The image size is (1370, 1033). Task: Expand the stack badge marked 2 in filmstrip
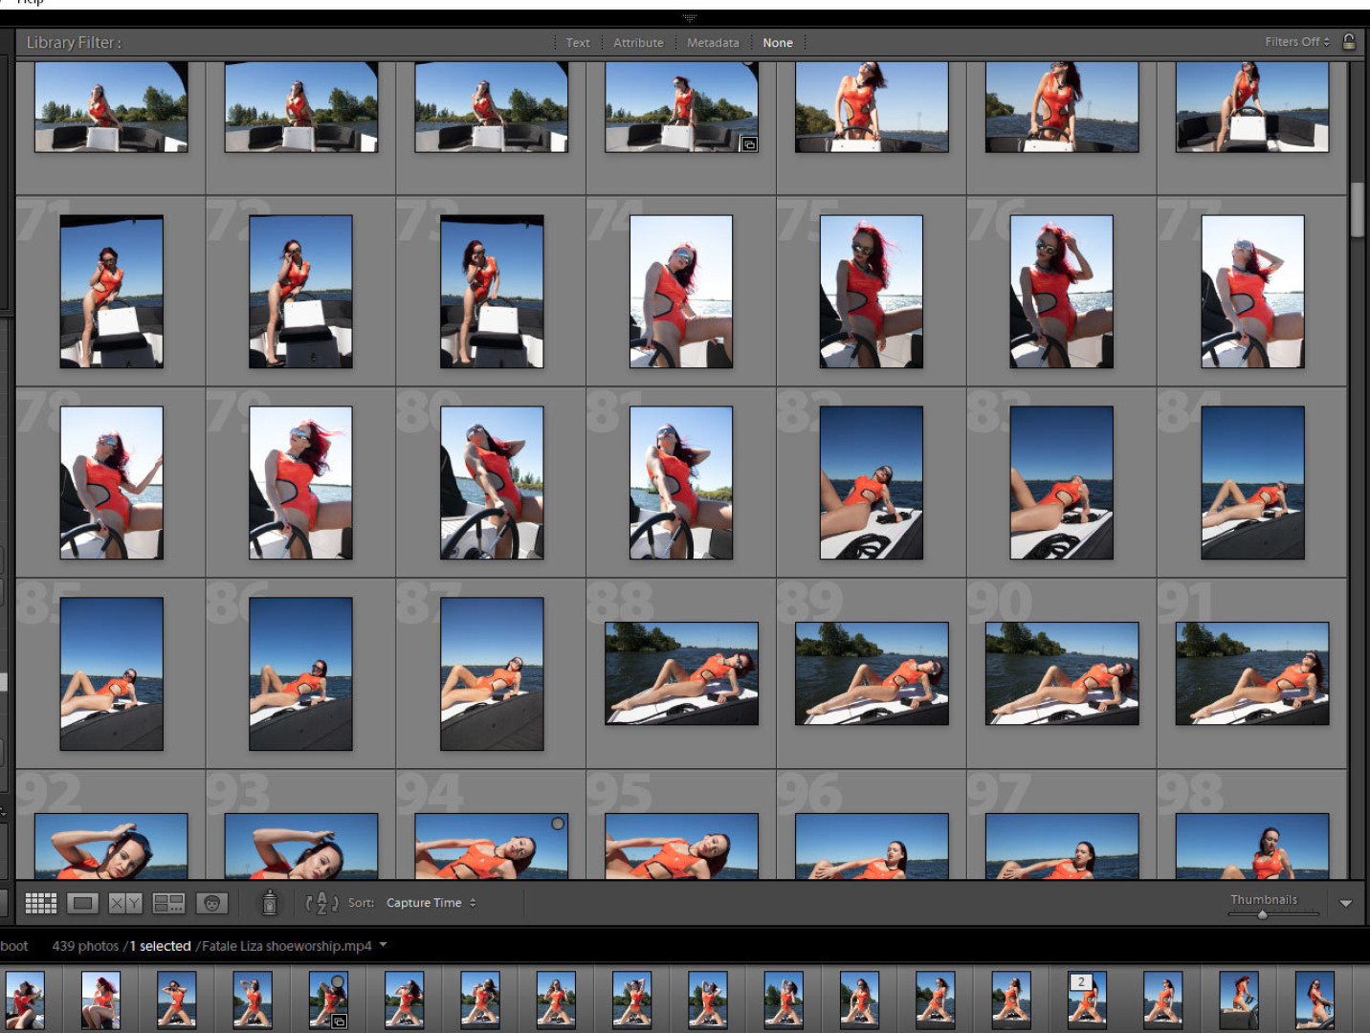pyautogui.click(x=1081, y=981)
